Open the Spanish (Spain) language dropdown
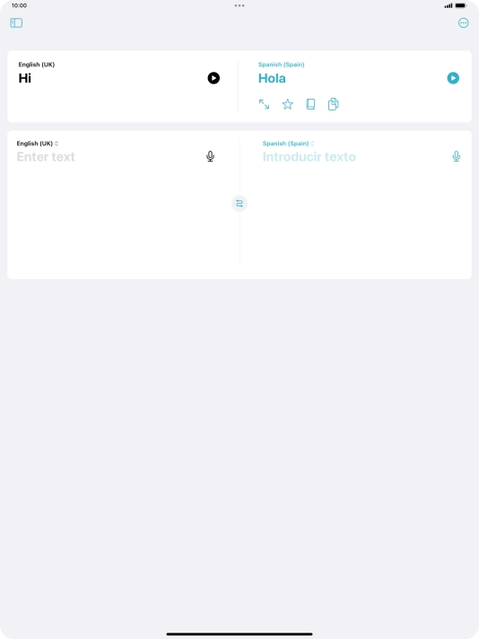This screenshot has width=479, height=639. (x=288, y=144)
